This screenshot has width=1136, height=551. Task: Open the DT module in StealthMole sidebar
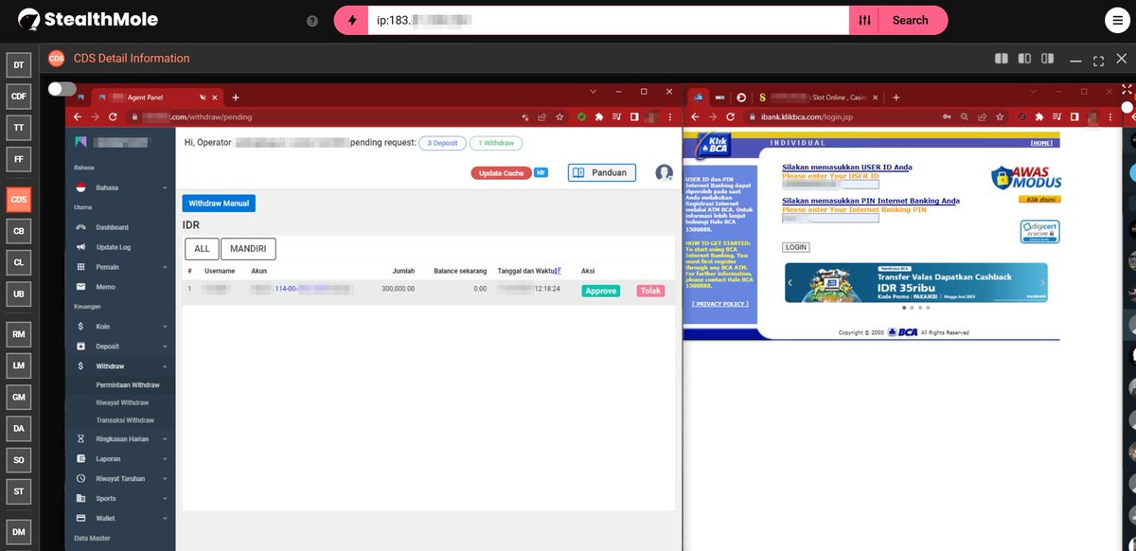19,65
